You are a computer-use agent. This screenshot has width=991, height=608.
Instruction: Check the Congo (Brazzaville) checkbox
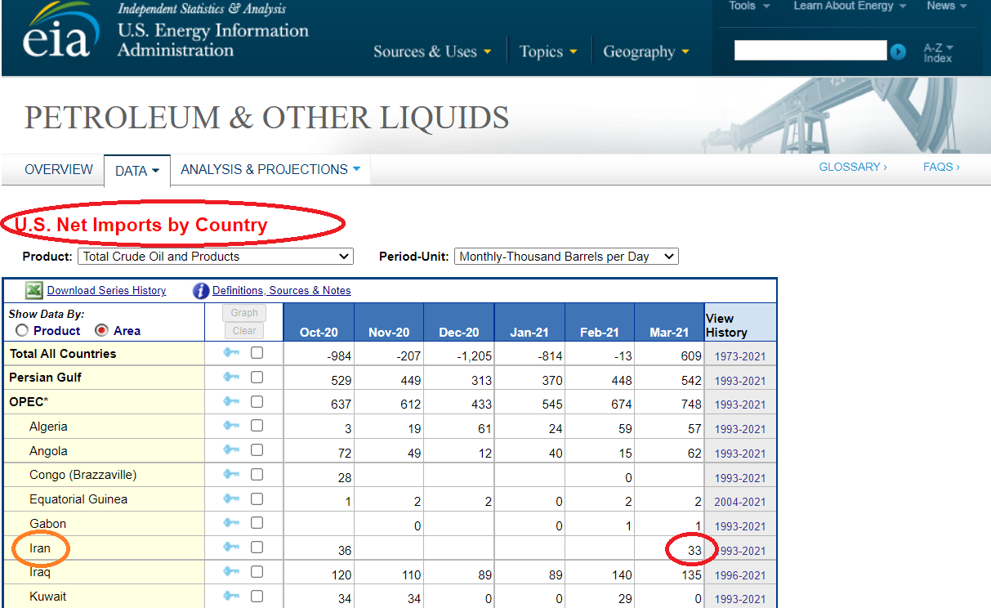point(257,475)
